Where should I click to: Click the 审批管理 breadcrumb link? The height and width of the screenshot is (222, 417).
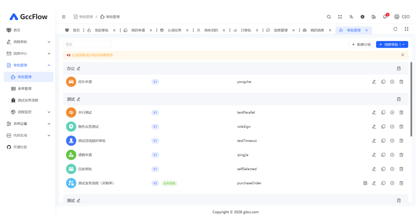click(83, 17)
